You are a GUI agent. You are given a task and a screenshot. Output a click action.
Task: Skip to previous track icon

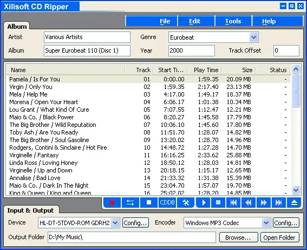pyautogui.click(x=233, y=203)
